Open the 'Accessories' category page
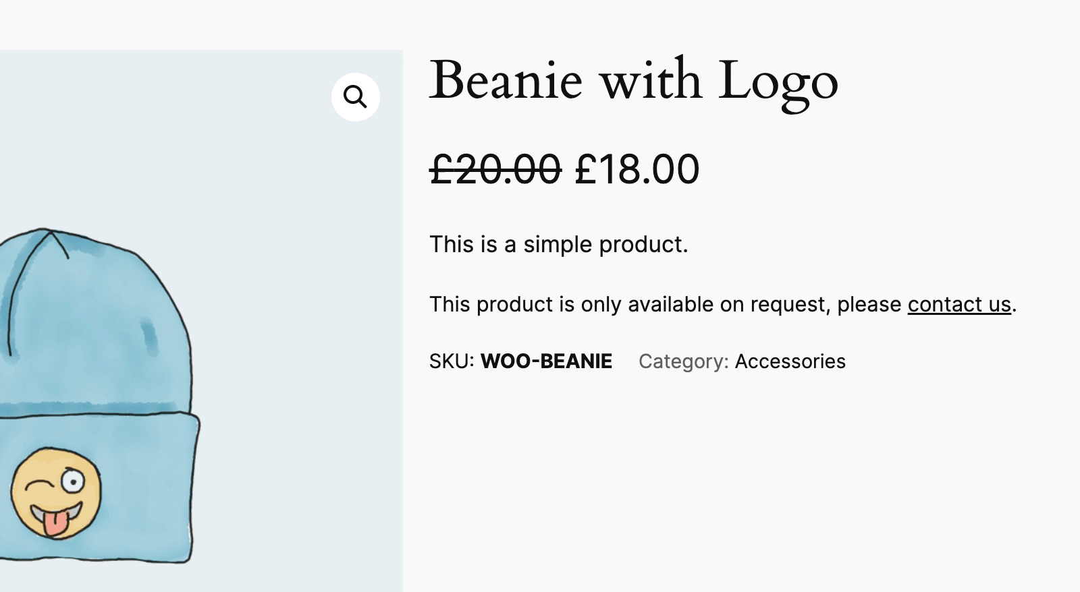1080x592 pixels. click(x=790, y=361)
